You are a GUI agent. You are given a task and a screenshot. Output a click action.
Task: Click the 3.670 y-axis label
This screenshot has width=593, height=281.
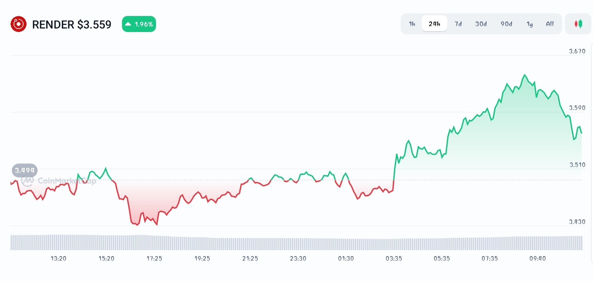pos(577,51)
